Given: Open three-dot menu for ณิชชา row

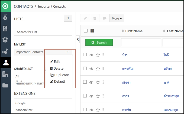Looking at the screenshot, I should click(x=103, y=82).
